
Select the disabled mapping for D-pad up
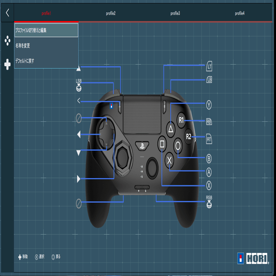click(79, 118)
